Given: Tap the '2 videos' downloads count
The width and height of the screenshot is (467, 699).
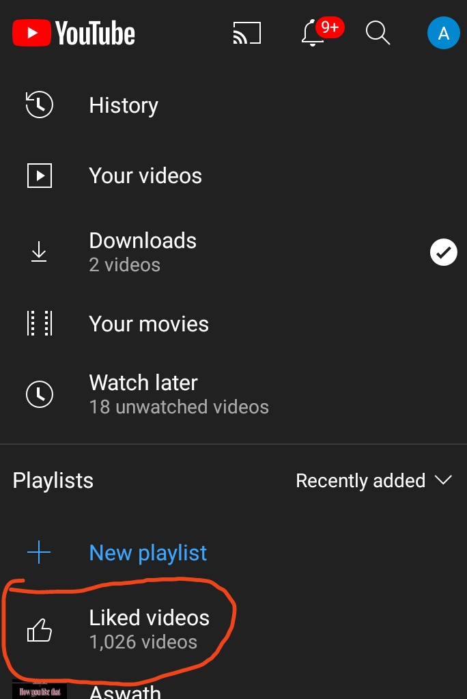Looking at the screenshot, I should click(x=125, y=265).
